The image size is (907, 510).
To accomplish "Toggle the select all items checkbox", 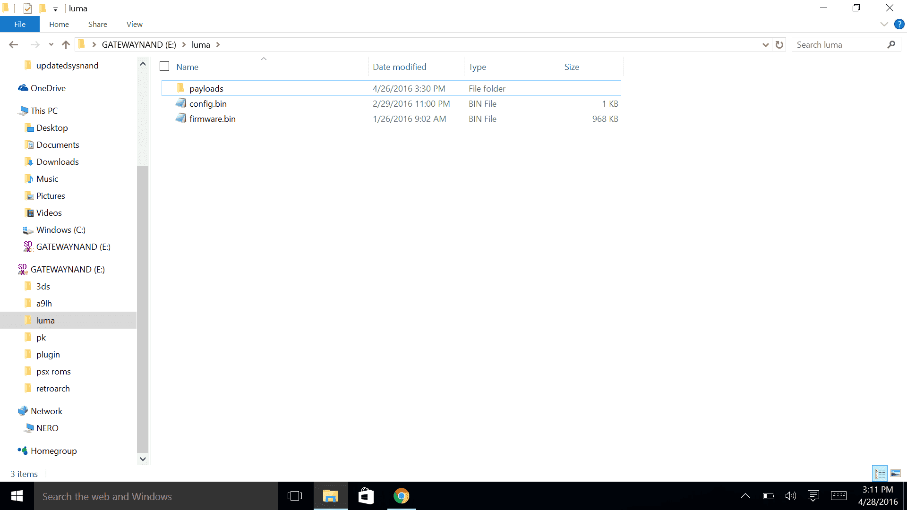I will click(x=164, y=67).
